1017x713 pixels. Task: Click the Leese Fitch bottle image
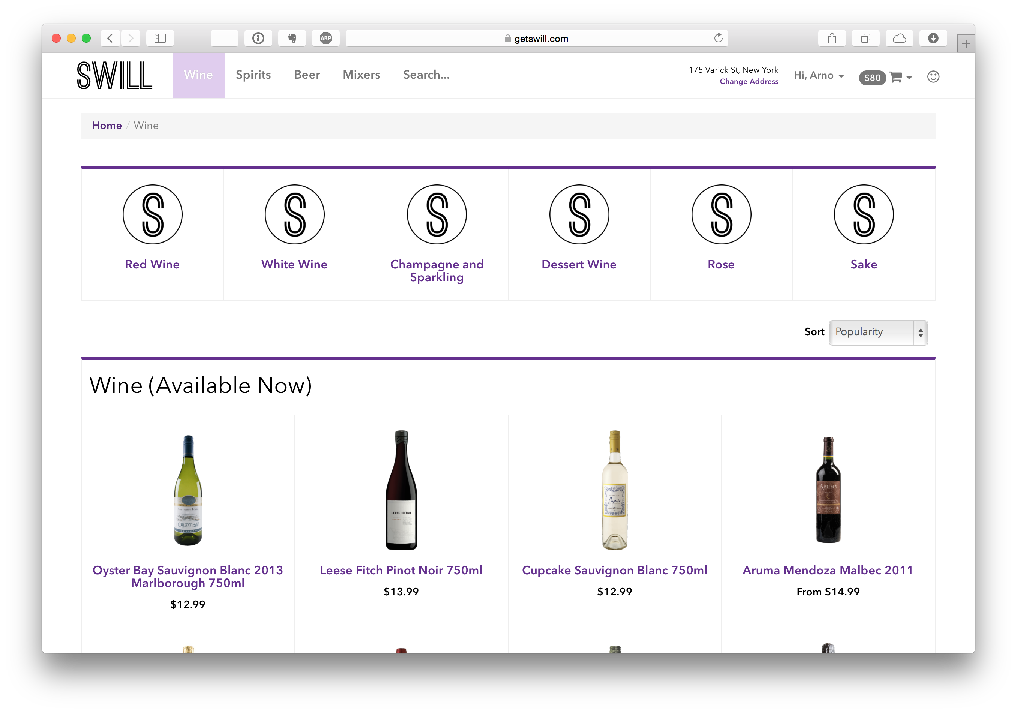pos(401,490)
